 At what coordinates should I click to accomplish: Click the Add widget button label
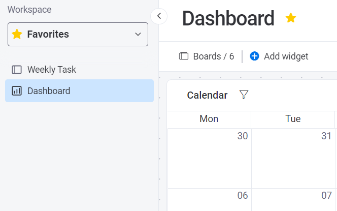[286, 56]
